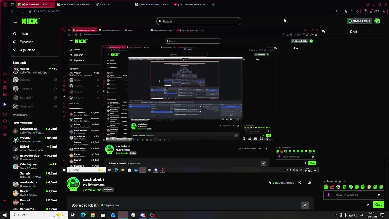Open the Kick hamburger menu
Image resolution: width=389 pixels, height=219 pixels.
click(15, 21)
